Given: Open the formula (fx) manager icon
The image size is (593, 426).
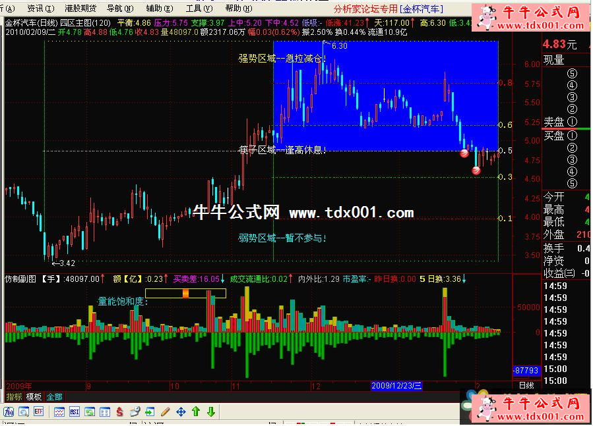Looking at the screenshot, I should [x=9, y=412].
